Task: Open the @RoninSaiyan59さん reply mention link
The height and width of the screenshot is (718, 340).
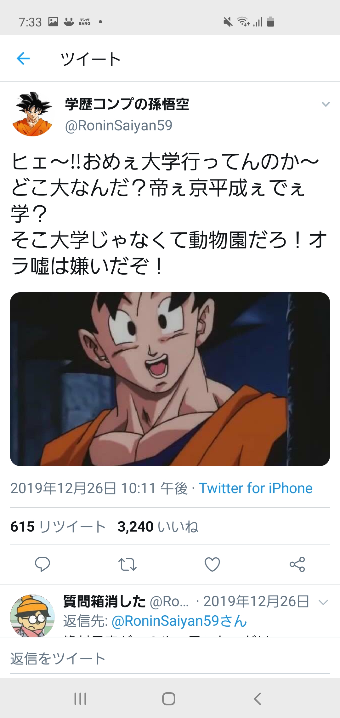Action: tap(179, 621)
